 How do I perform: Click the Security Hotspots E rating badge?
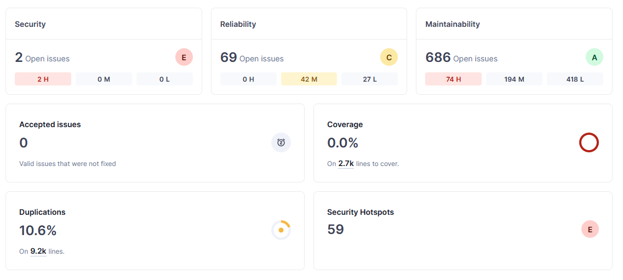[x=590, y=230]
